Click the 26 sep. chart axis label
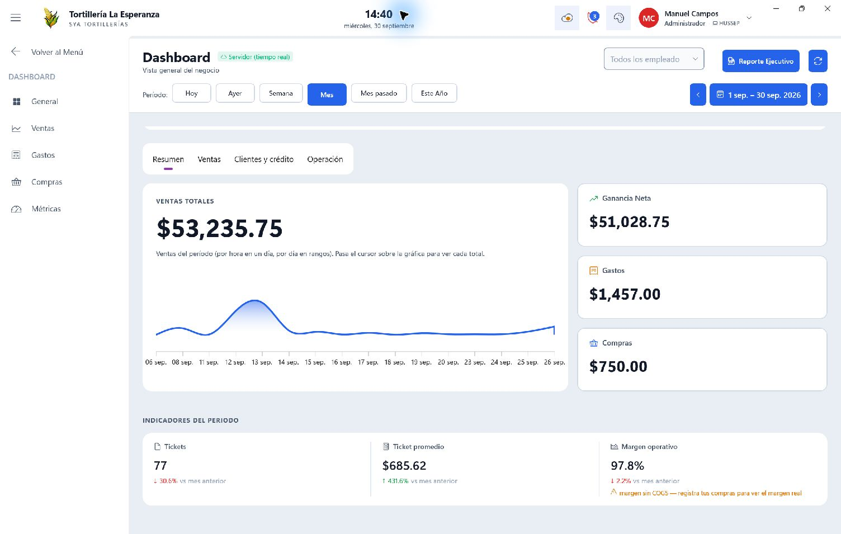Screen dimensions: 841x534 tap(555, 362)
